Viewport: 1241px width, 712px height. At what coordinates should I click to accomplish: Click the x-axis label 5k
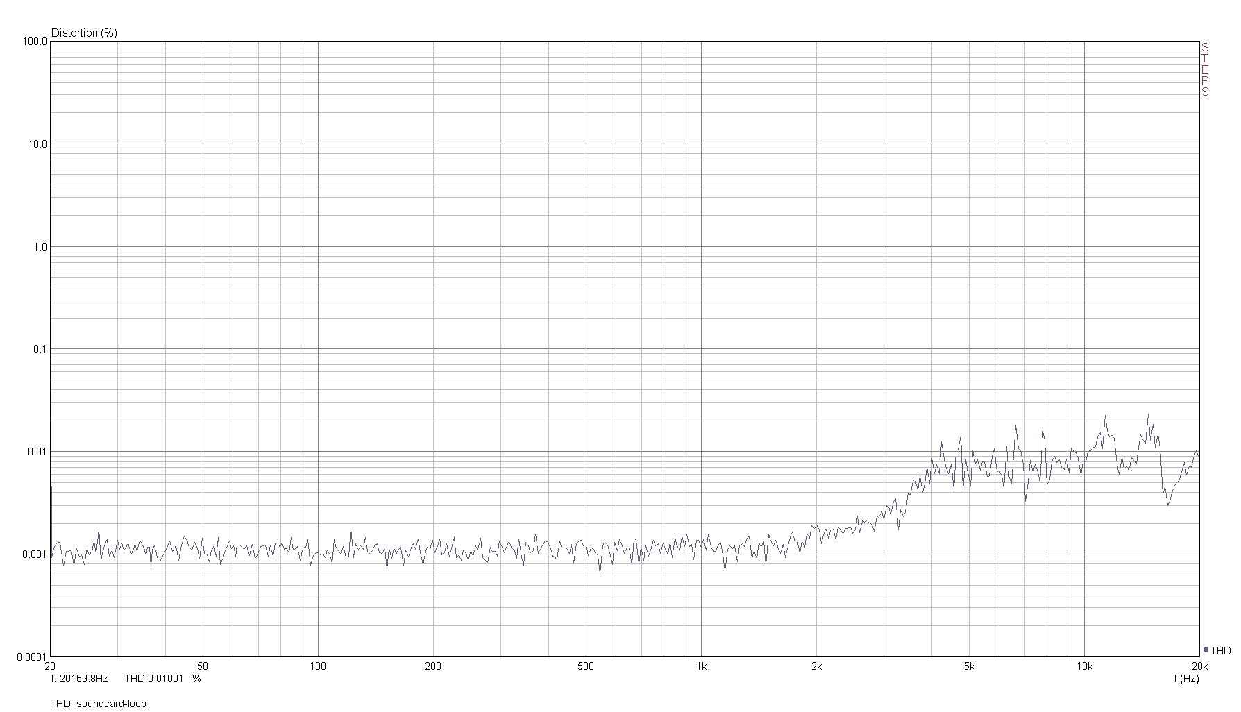click(969, 666)
